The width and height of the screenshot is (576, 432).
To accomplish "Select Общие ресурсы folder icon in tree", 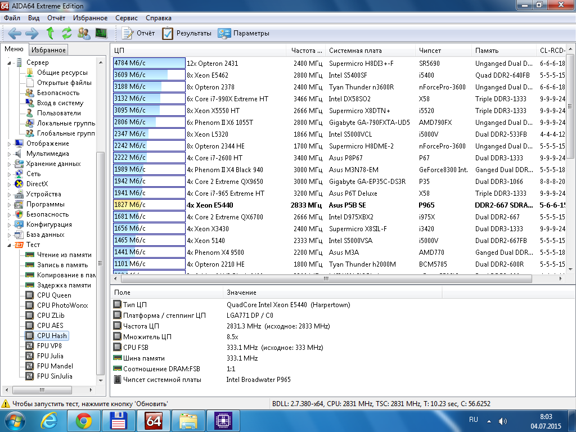I will (30, 73).
